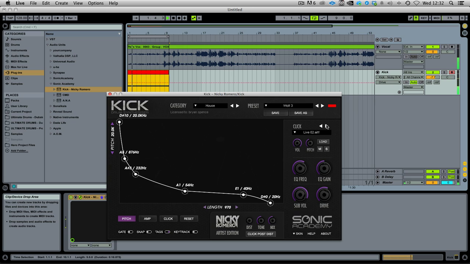Image resolution: width=470 pixels, height=264 pixels.
Task: Open the HELP link in Kick plugin
Action: [x=311, y=234]
